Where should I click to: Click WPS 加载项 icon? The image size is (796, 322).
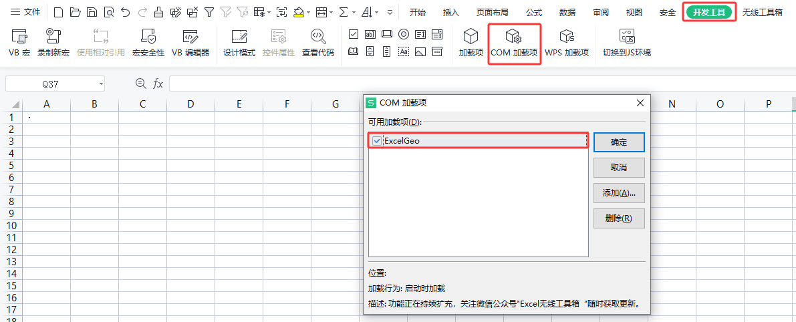click(x=567, y=43)
